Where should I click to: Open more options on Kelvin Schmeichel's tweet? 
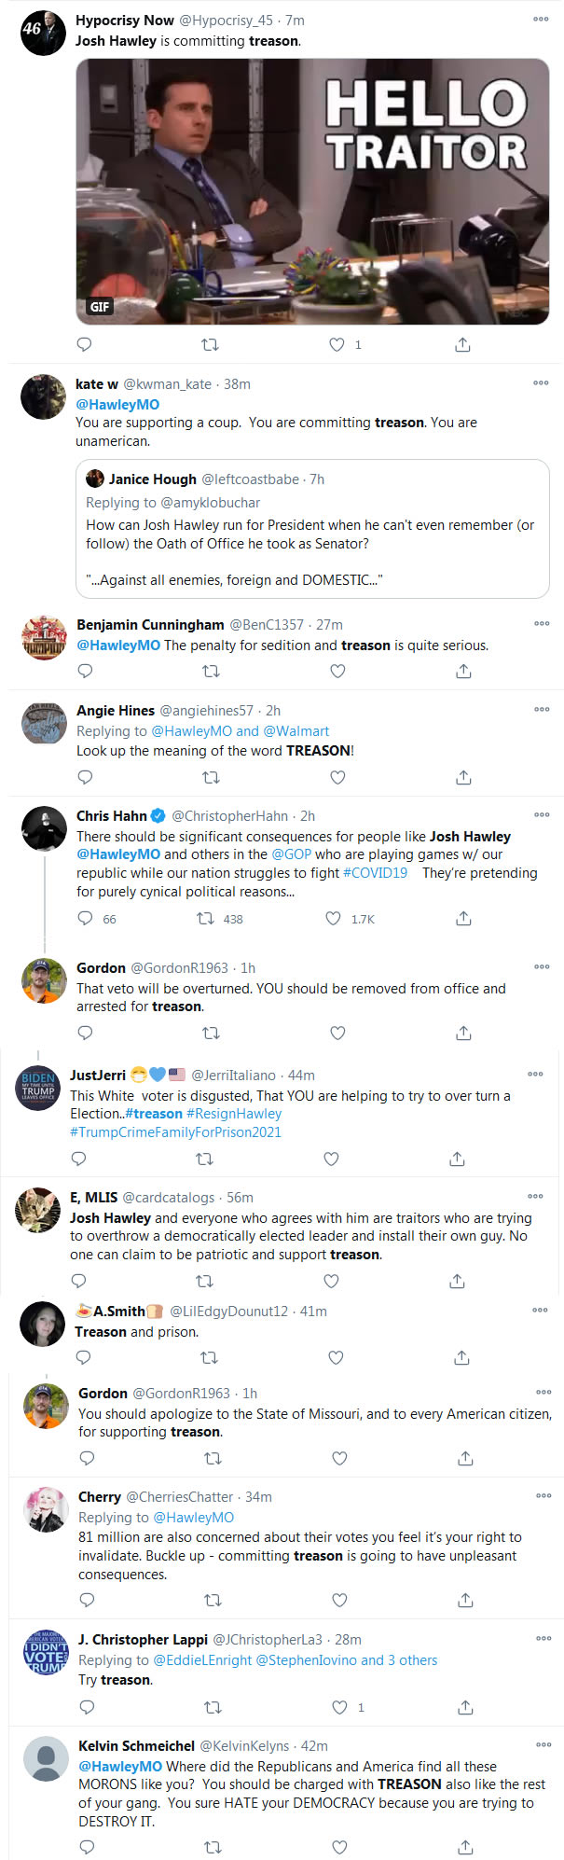click(543, 1744)
